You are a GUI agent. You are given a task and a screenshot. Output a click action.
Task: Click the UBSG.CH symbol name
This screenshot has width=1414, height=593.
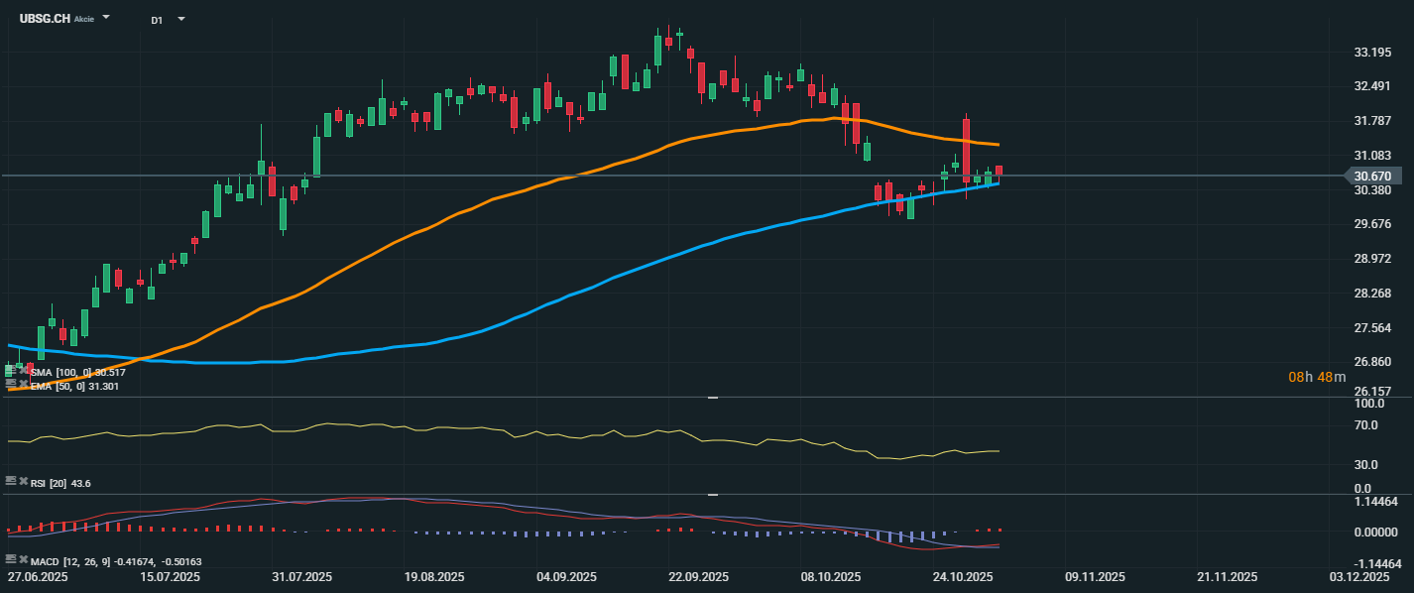click(x=44, y=19)
